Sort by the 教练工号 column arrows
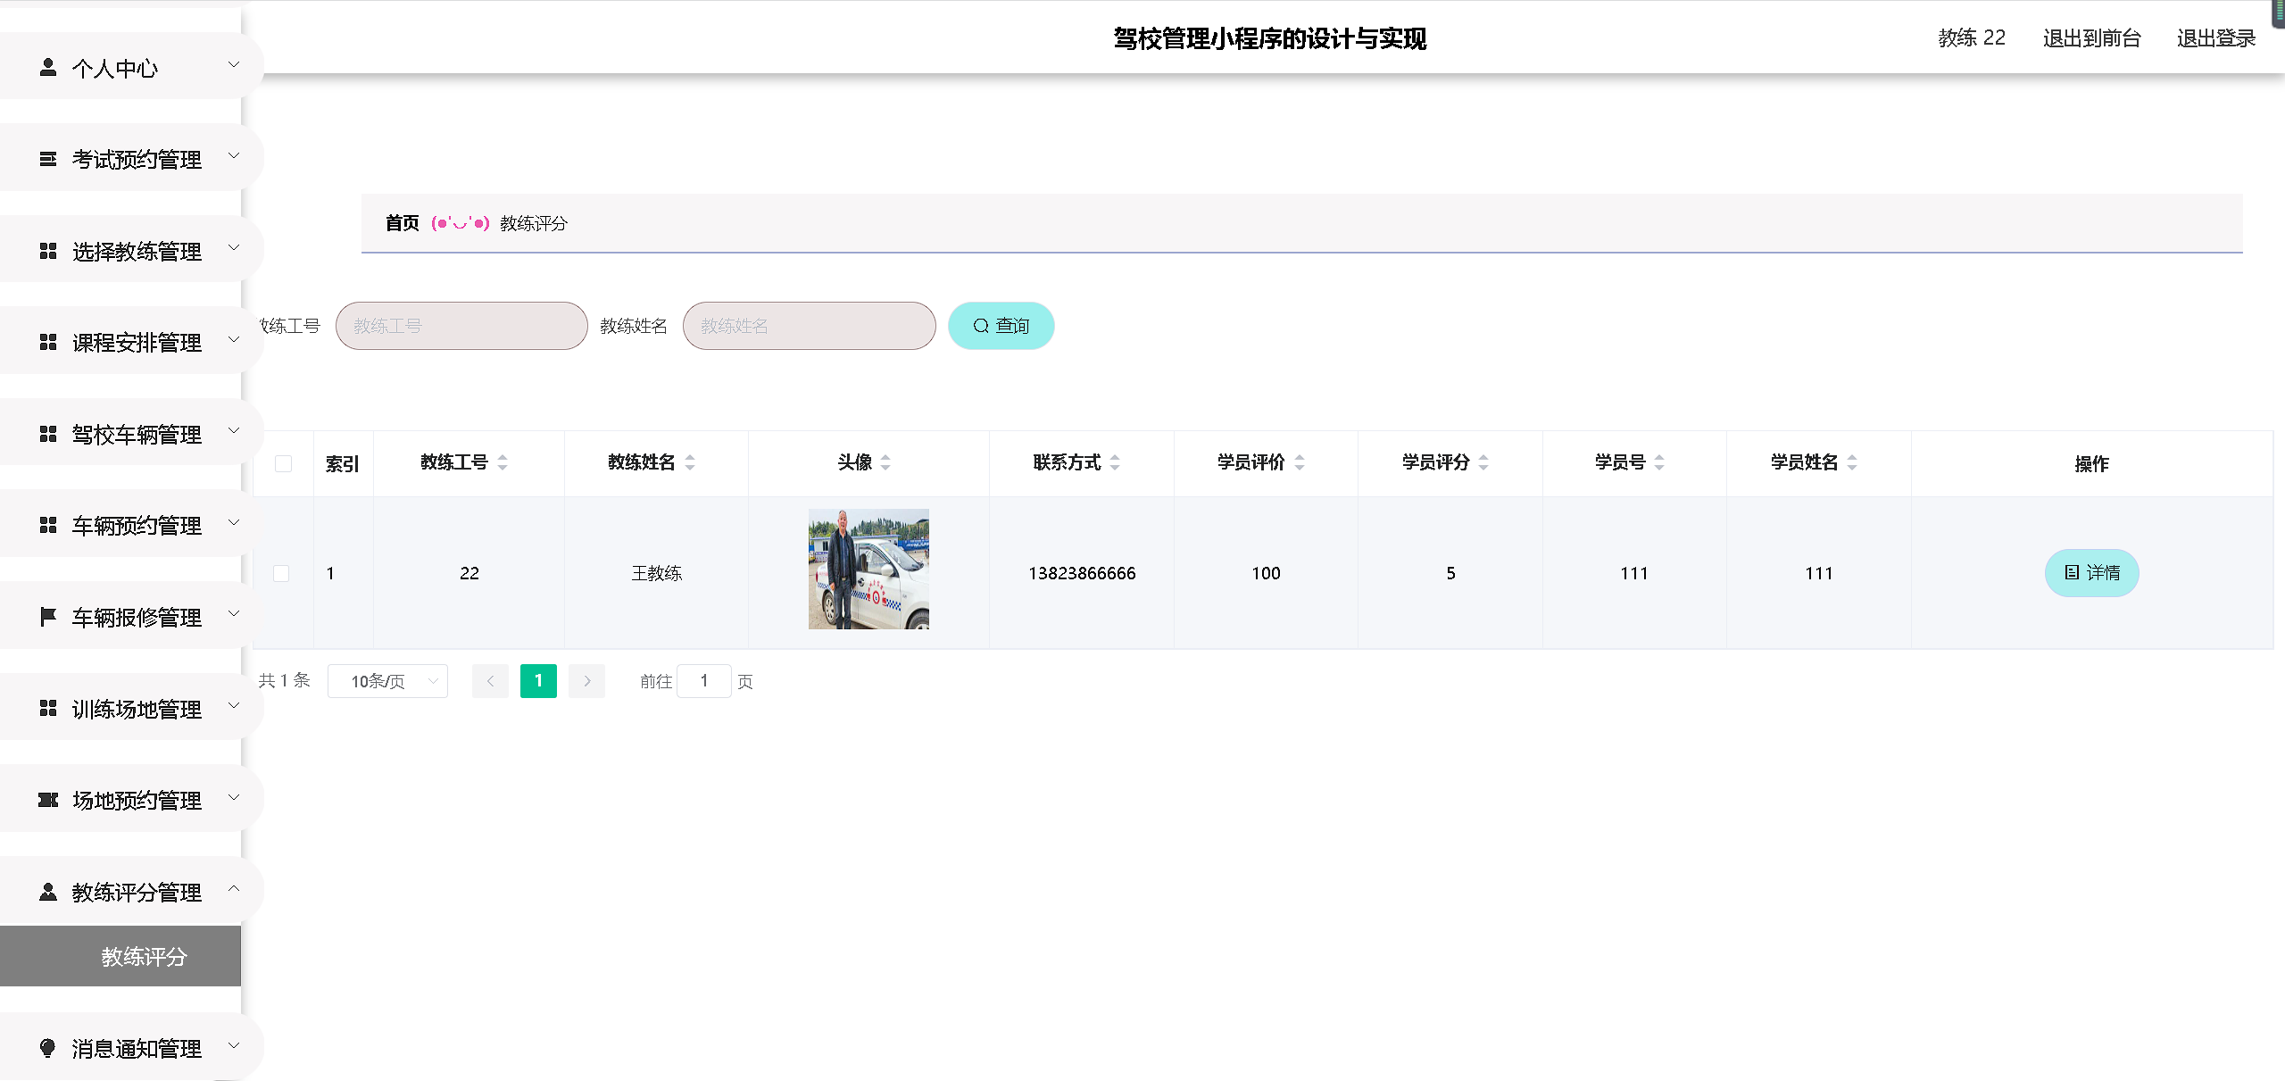 point(503,462)
